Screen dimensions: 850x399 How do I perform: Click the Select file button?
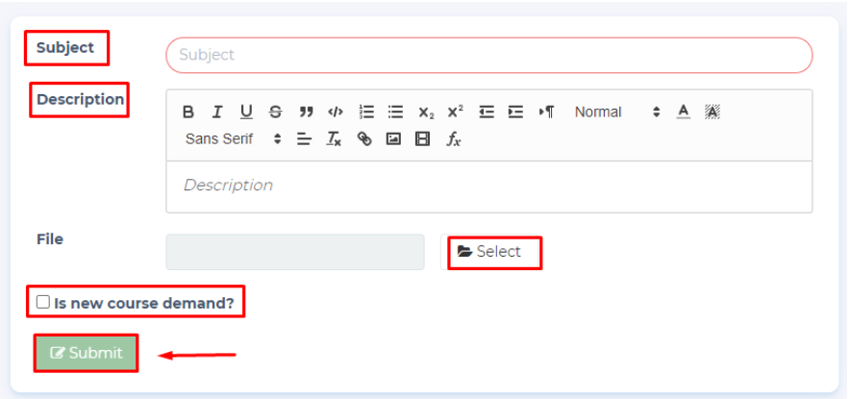click(x=494, y=252)
